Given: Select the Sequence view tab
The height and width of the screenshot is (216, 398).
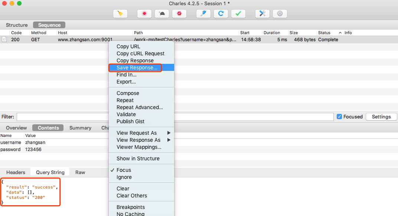Looking at the screenshot, I should click(49, 25).
